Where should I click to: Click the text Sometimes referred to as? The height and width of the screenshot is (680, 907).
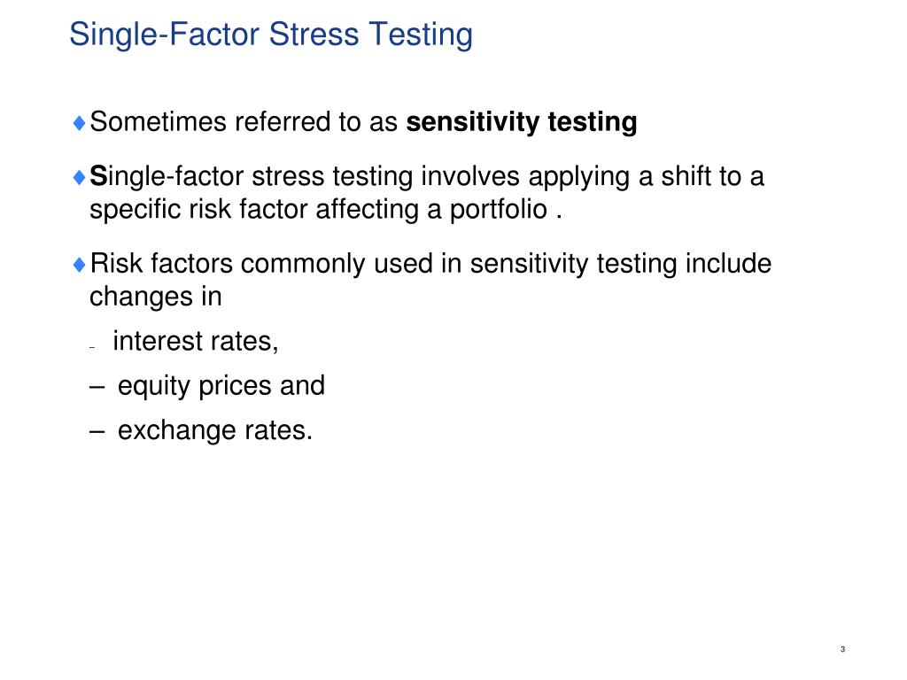click(x=244, y=122)
